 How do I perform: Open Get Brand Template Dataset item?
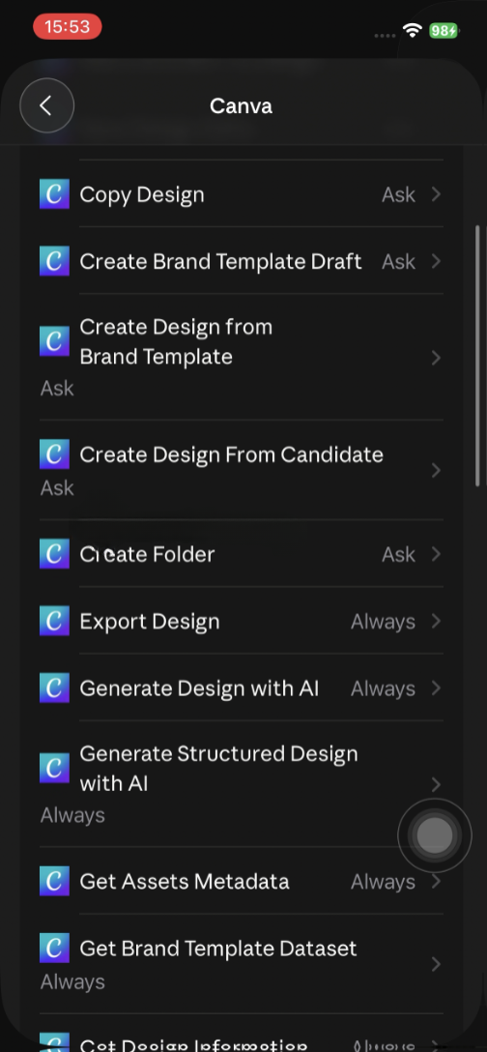click(x=242, y=964)
